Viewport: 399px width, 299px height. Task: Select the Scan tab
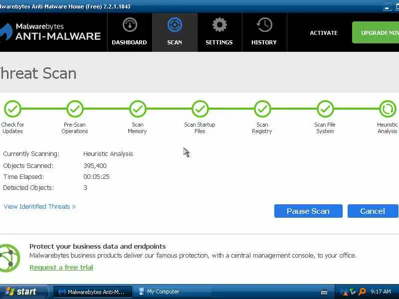175,32
